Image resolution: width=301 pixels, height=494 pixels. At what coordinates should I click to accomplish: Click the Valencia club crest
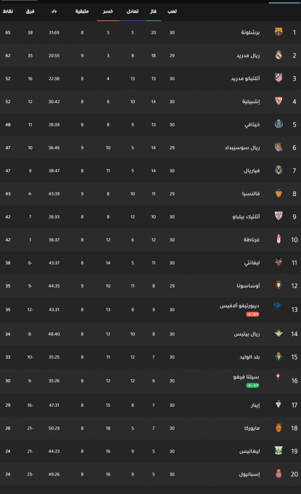[x=278, y=193]
